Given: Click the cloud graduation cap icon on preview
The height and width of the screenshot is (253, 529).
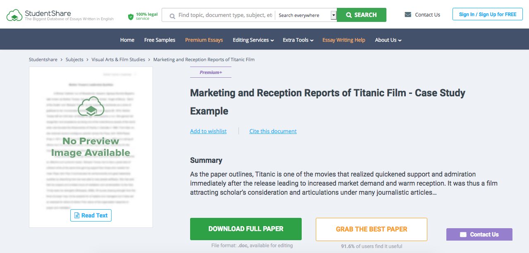Looking at the screenshot, I should 91,107.
